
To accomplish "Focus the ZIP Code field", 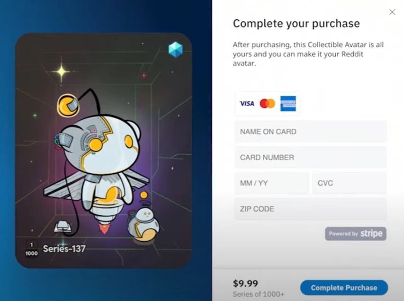I will tap(310, 209).
